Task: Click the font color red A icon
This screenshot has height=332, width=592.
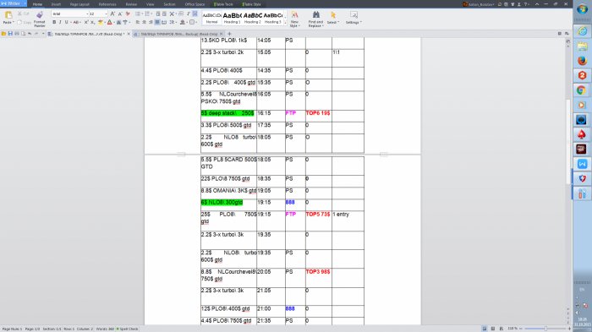Action: click(109, 22)
